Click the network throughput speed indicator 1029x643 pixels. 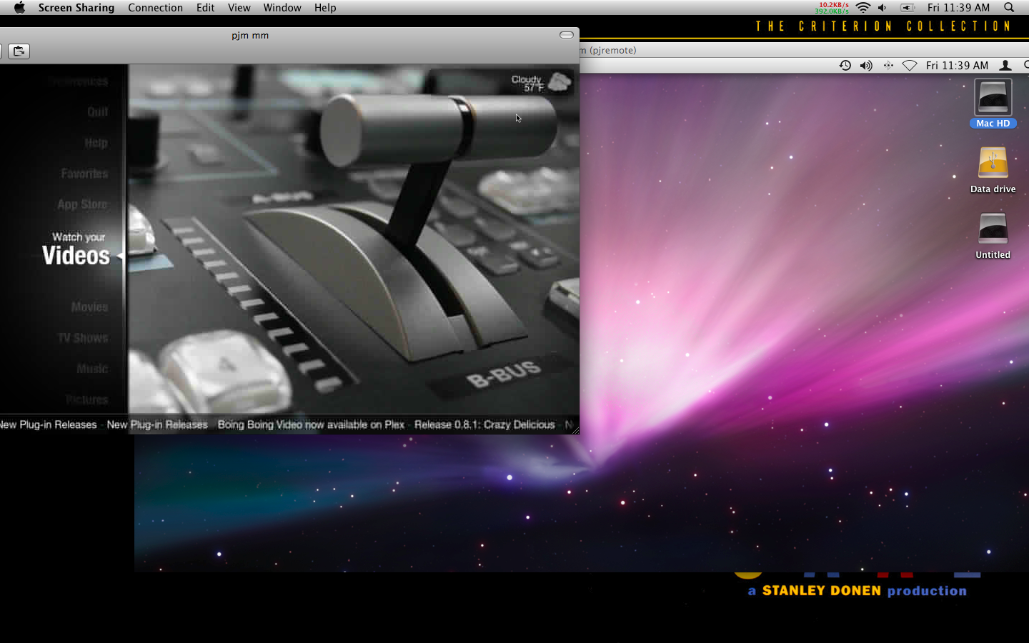[832, 8]
